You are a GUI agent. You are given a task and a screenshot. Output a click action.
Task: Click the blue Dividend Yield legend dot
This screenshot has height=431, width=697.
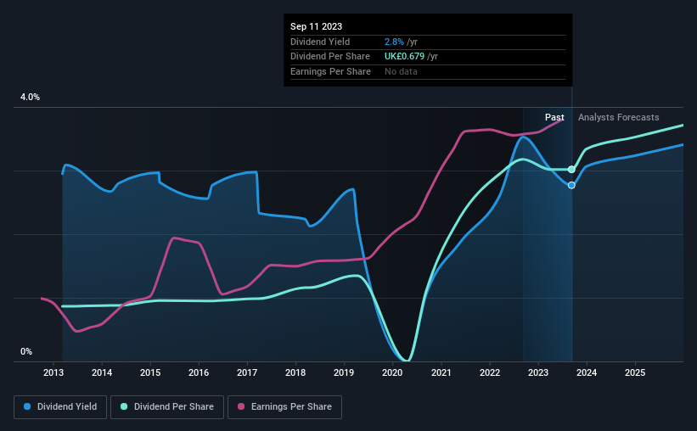[x=27, y=406]
